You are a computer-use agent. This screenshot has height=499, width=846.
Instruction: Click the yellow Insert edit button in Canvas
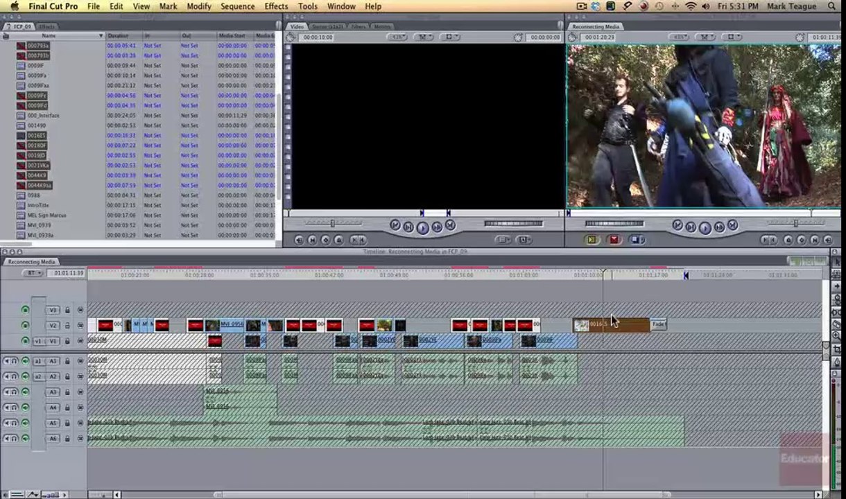[592, 240]
